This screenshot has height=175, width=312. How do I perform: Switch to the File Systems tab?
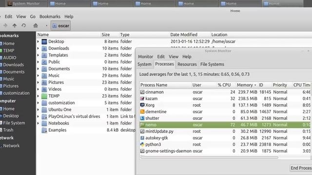[x=212, y=64]
